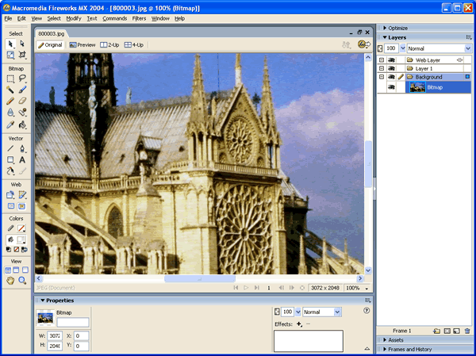Select the Marquee tool in Bitmap section
The width and height of the screenshot is (476, 356).
pyautogui.click(x=10, y=79)
